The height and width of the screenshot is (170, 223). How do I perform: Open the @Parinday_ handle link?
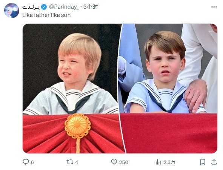pos(64,7)
